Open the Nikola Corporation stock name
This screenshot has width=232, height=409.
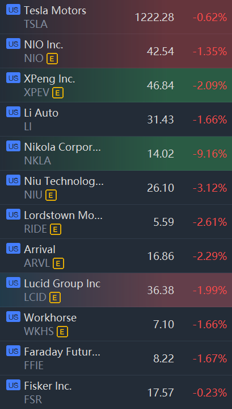click(x=62, y=147)
